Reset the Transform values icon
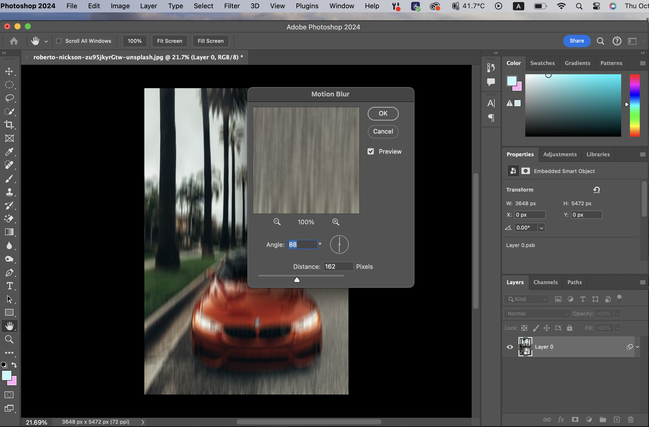Screen dimensions: 649x427 pyautogui.click(x=596, y=190)
